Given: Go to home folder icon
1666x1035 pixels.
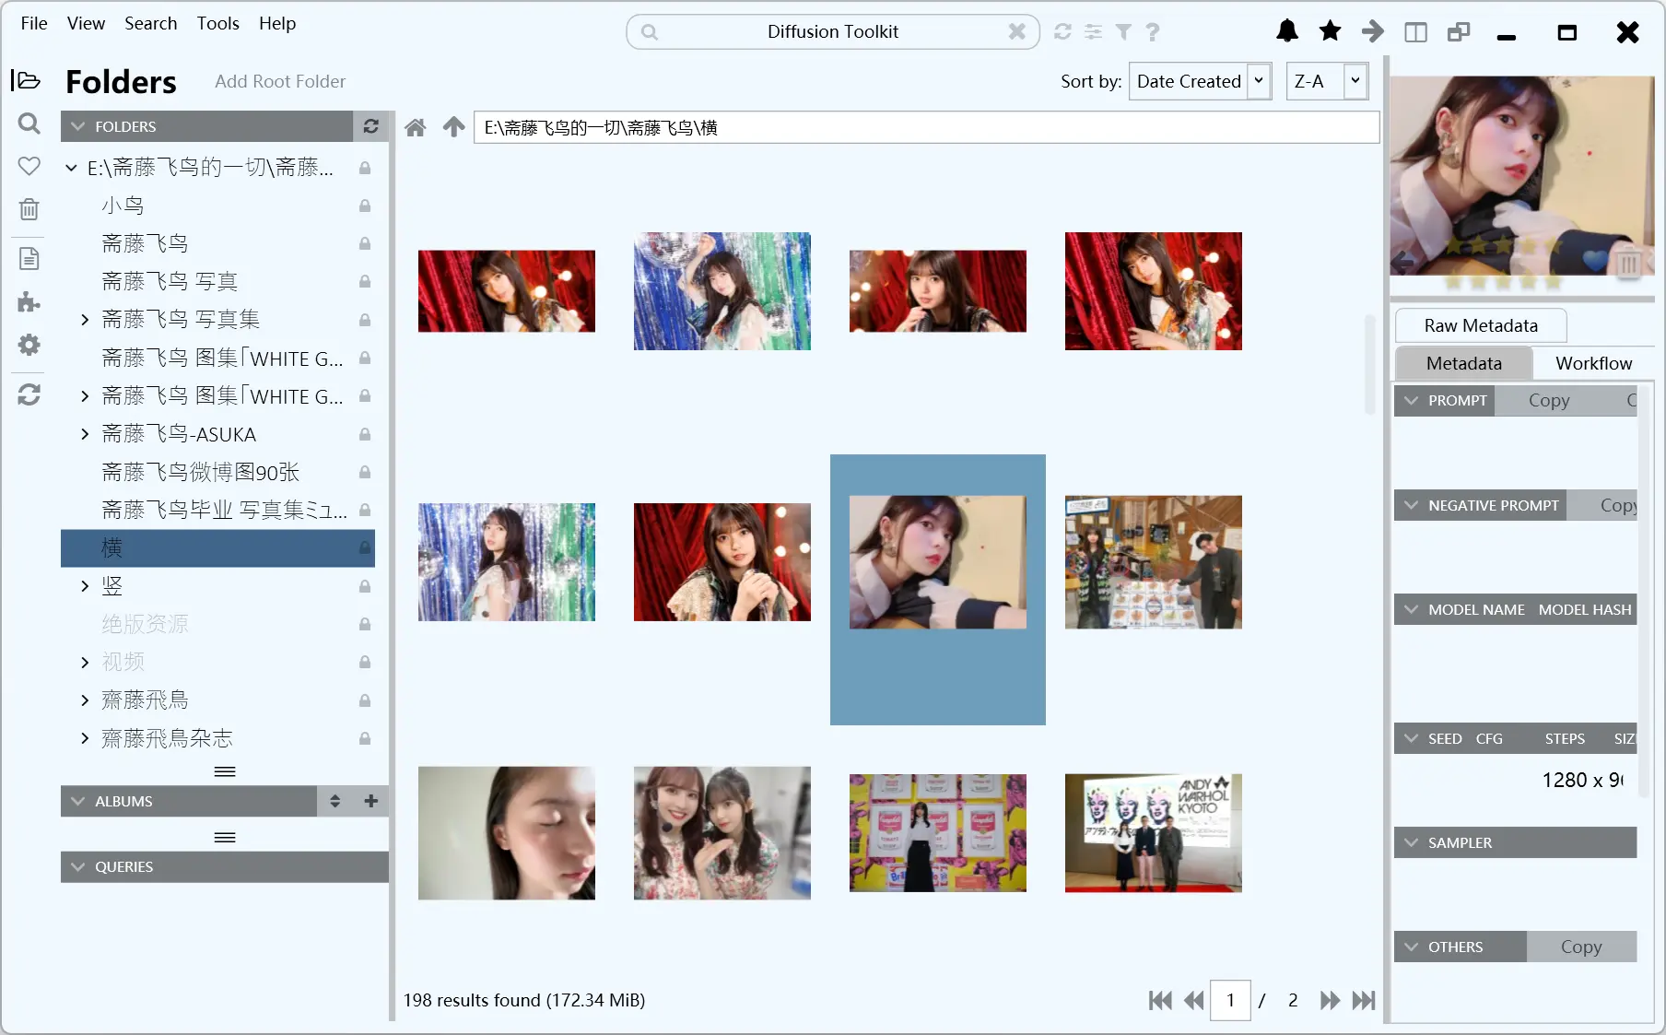Looking at the screenshot, I should coord(416,127).
